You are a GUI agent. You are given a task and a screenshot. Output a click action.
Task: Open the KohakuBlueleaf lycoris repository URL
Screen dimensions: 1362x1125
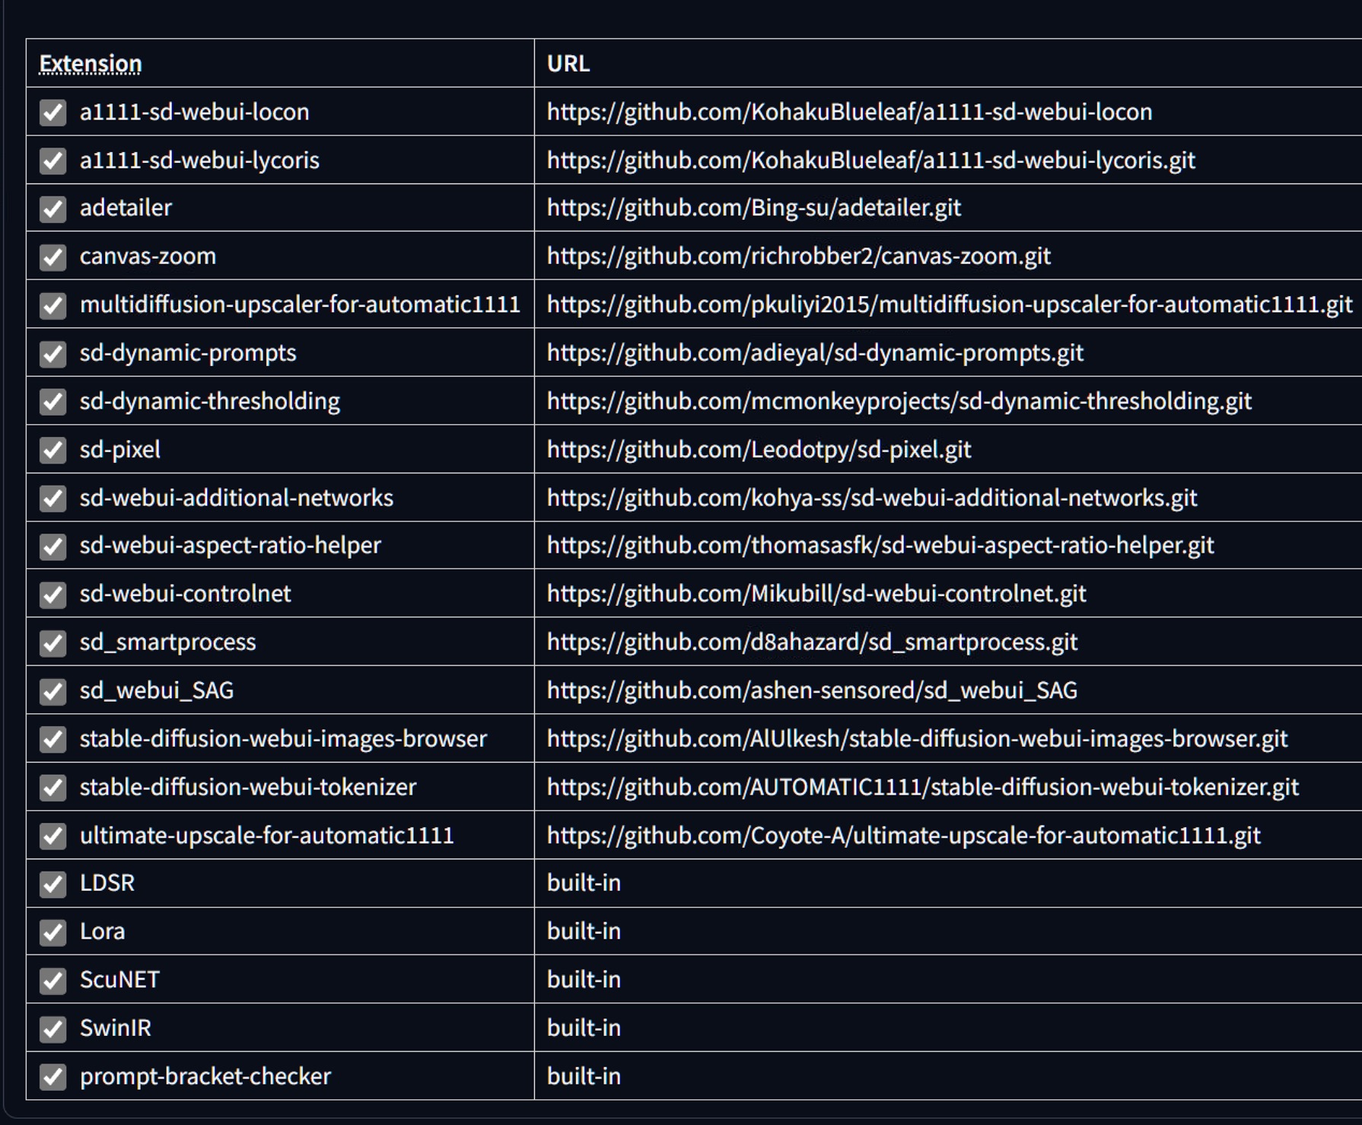click(870, 160)
